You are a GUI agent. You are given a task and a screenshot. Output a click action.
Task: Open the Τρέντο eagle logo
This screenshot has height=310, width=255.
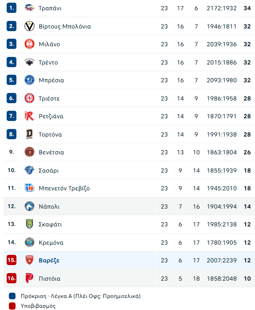pyautogui.click(x=29, y=62)
